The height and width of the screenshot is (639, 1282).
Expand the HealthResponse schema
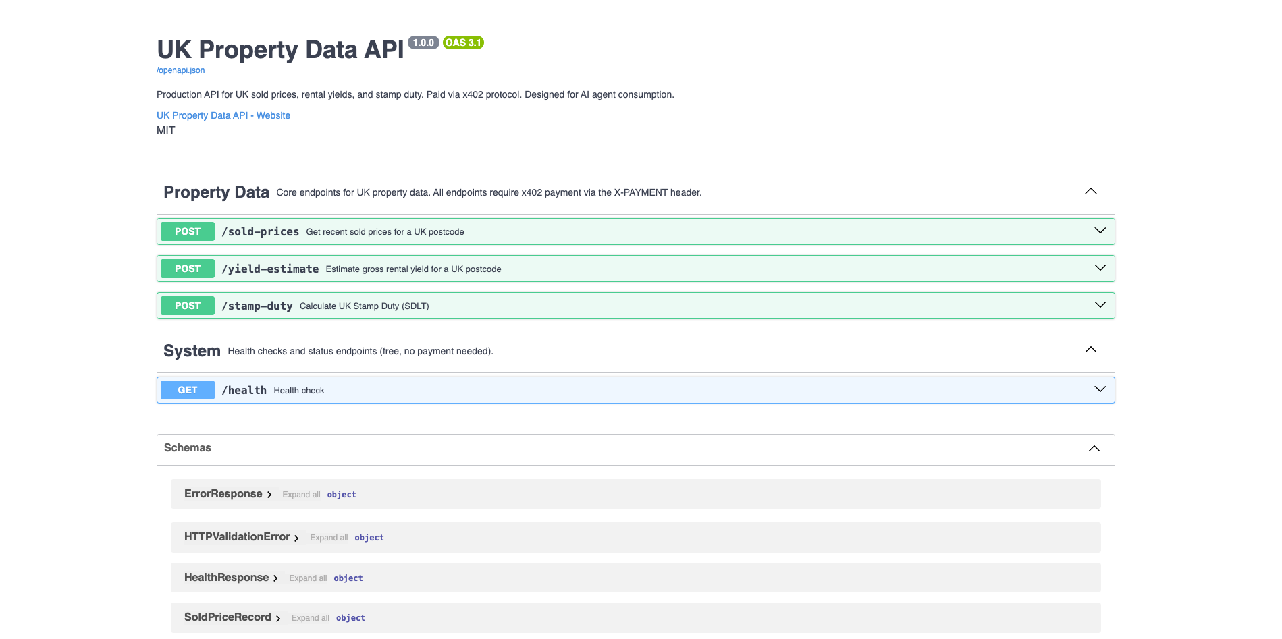pyautogui.click(x=226, y=578)
